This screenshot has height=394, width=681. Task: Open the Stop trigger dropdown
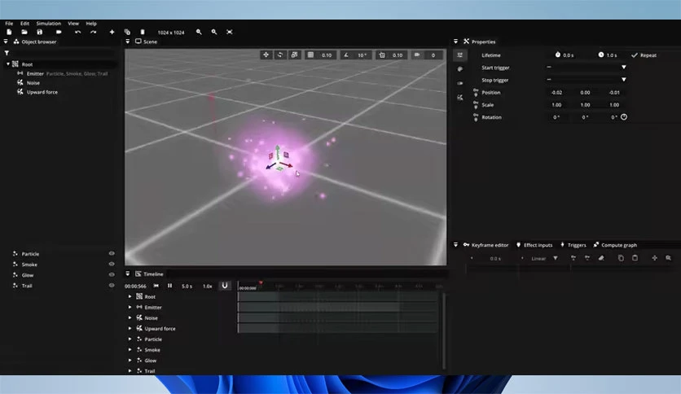(x=624, y=80)
